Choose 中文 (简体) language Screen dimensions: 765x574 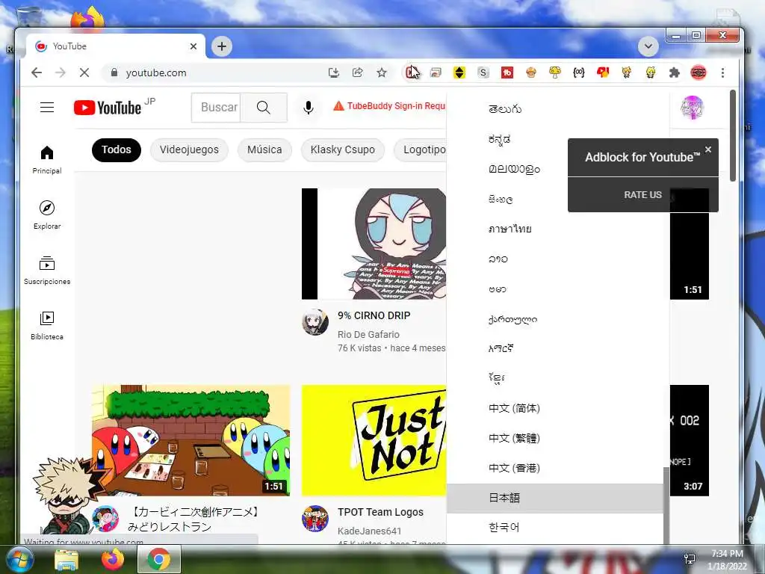click(x=555, y=408)
